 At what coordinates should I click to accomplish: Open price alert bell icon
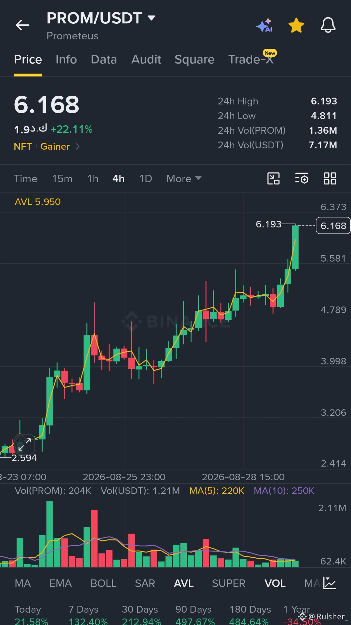[x=328, y=25]
